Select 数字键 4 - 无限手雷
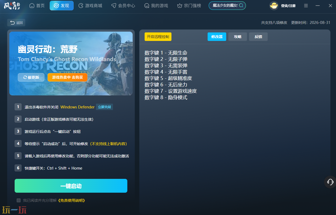The width and height of the screenshot is (336, 215). pyautogui.click(x=166, y=72)
